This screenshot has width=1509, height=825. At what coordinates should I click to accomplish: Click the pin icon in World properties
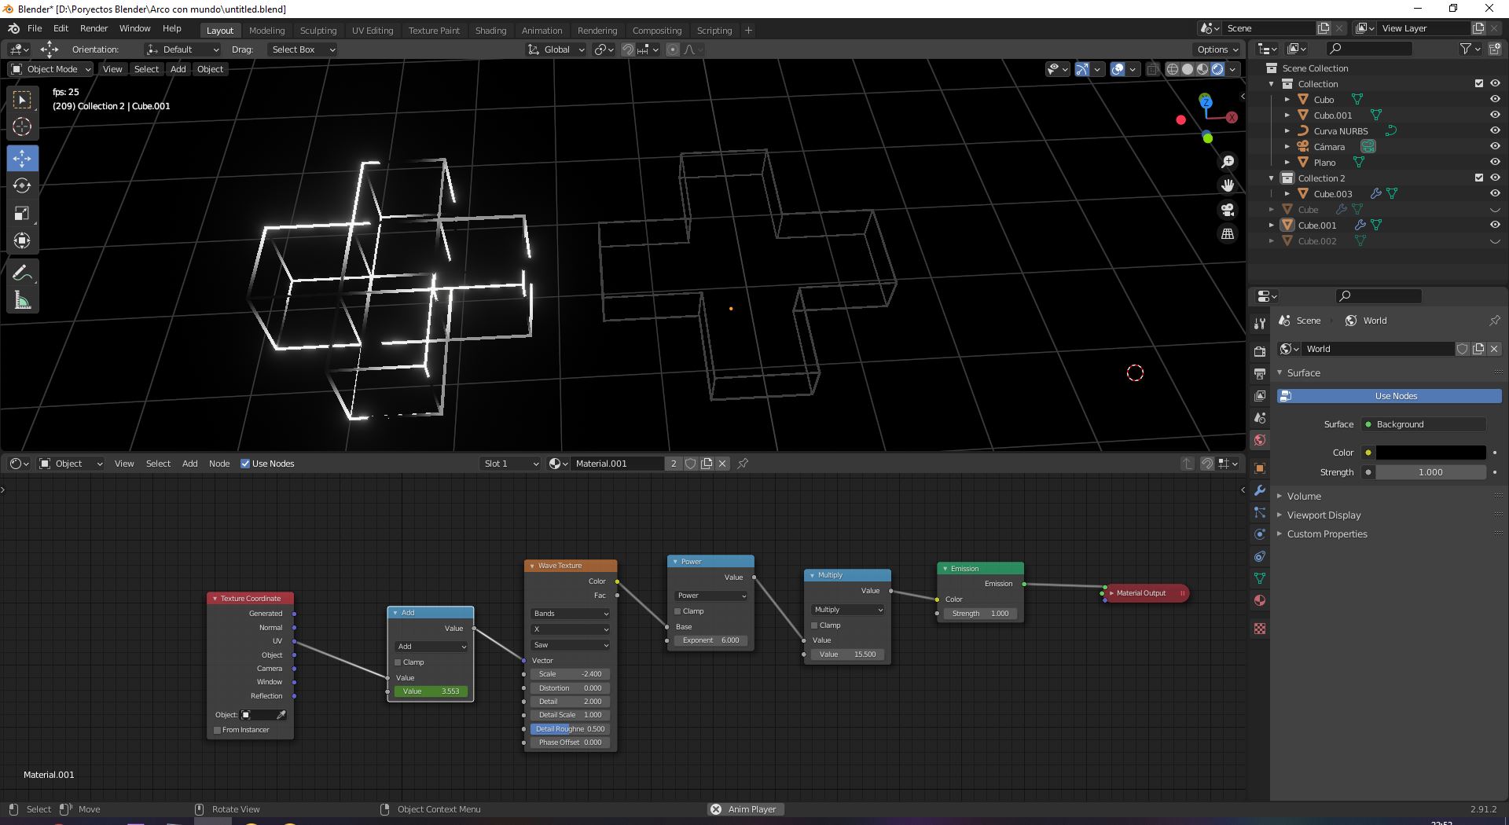tap(1494, 321)
